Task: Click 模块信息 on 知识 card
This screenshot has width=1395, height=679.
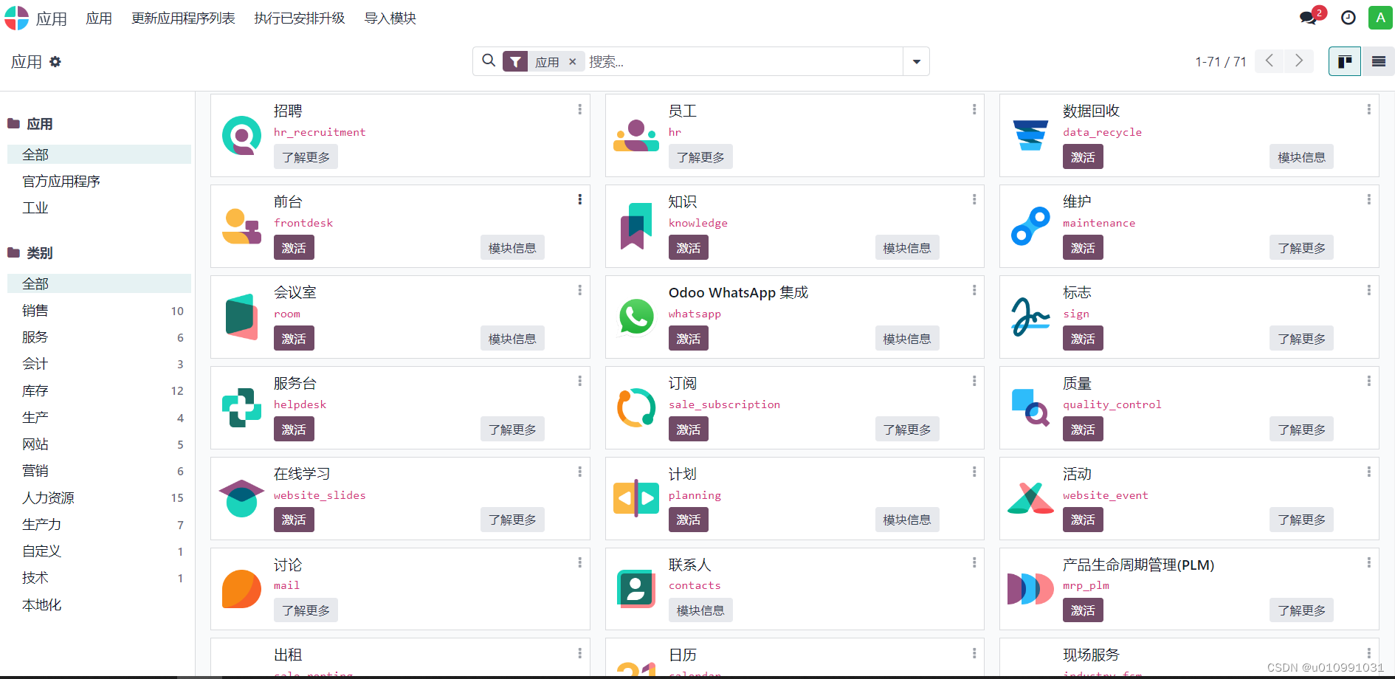Action: coord(907,247)
